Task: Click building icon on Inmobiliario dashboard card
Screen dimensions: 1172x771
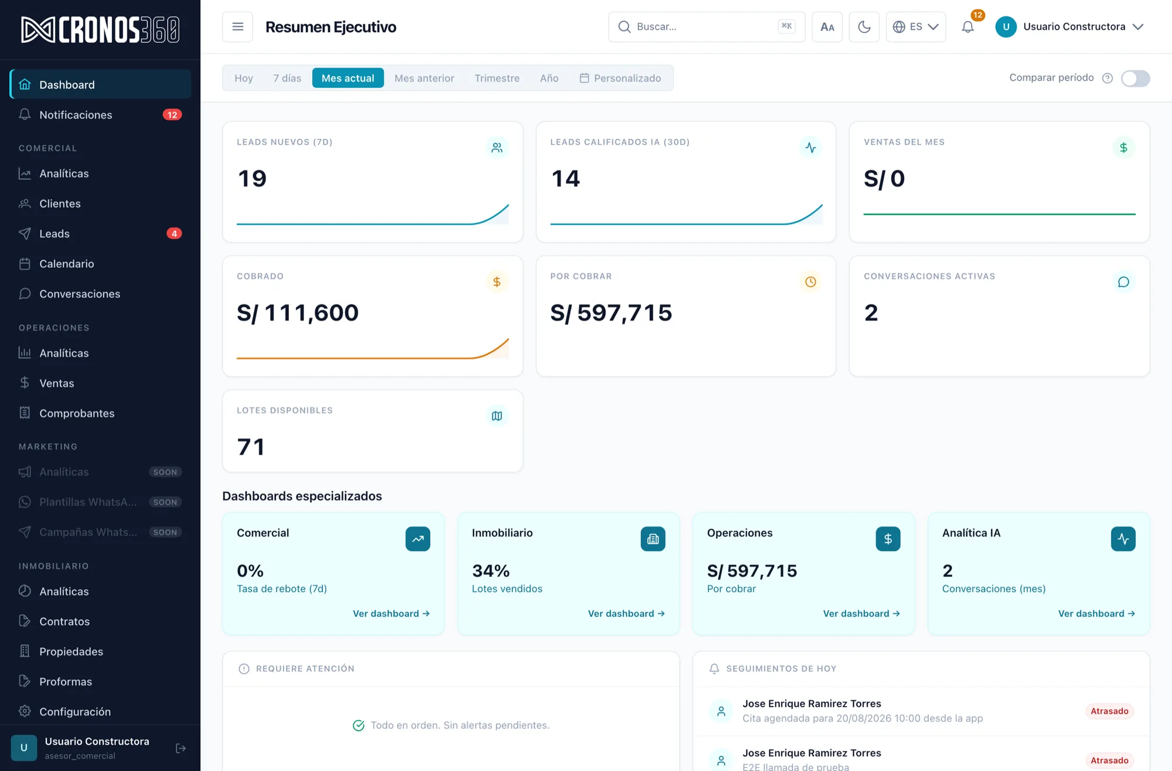Action: pos(653,539)
